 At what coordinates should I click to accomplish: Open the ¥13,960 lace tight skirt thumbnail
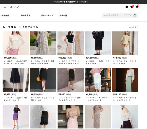click(70, 43)
